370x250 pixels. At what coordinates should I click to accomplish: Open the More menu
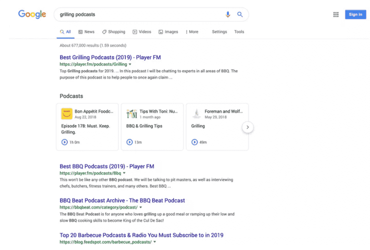pos(192,32)
